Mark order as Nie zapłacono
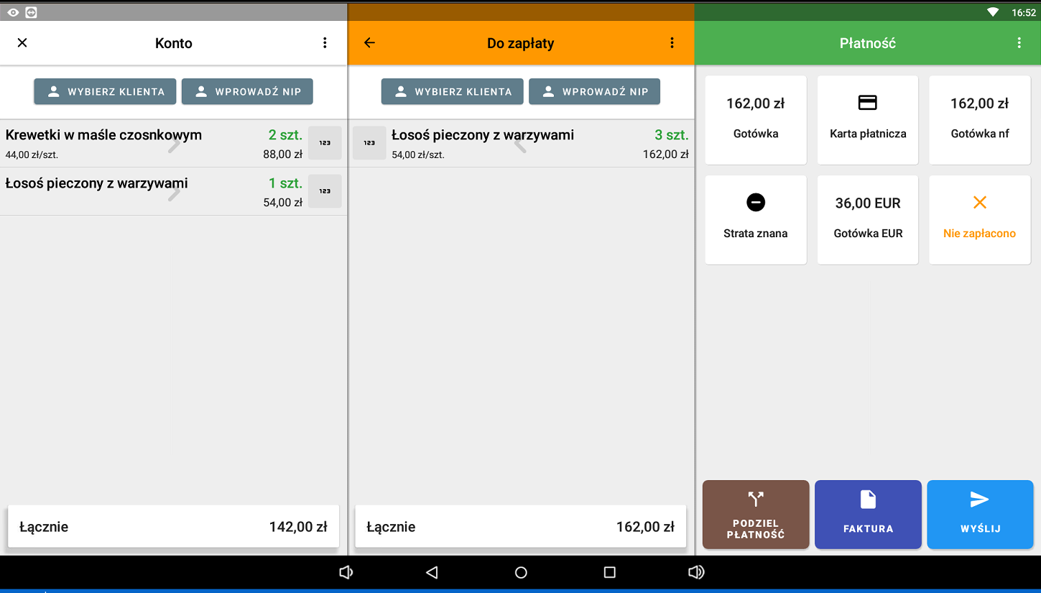1041x593 pixels. coord(979,219)
